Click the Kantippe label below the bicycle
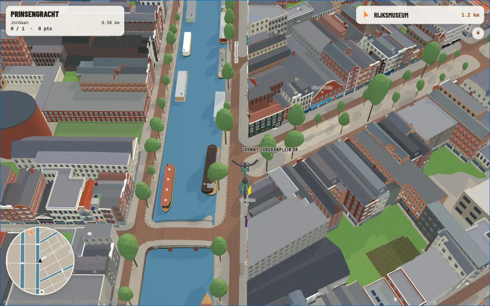Viewport: 490px width, 306px height. [247, 200]
